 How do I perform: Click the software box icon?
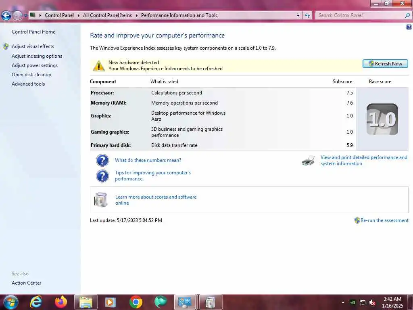point(100,199)
